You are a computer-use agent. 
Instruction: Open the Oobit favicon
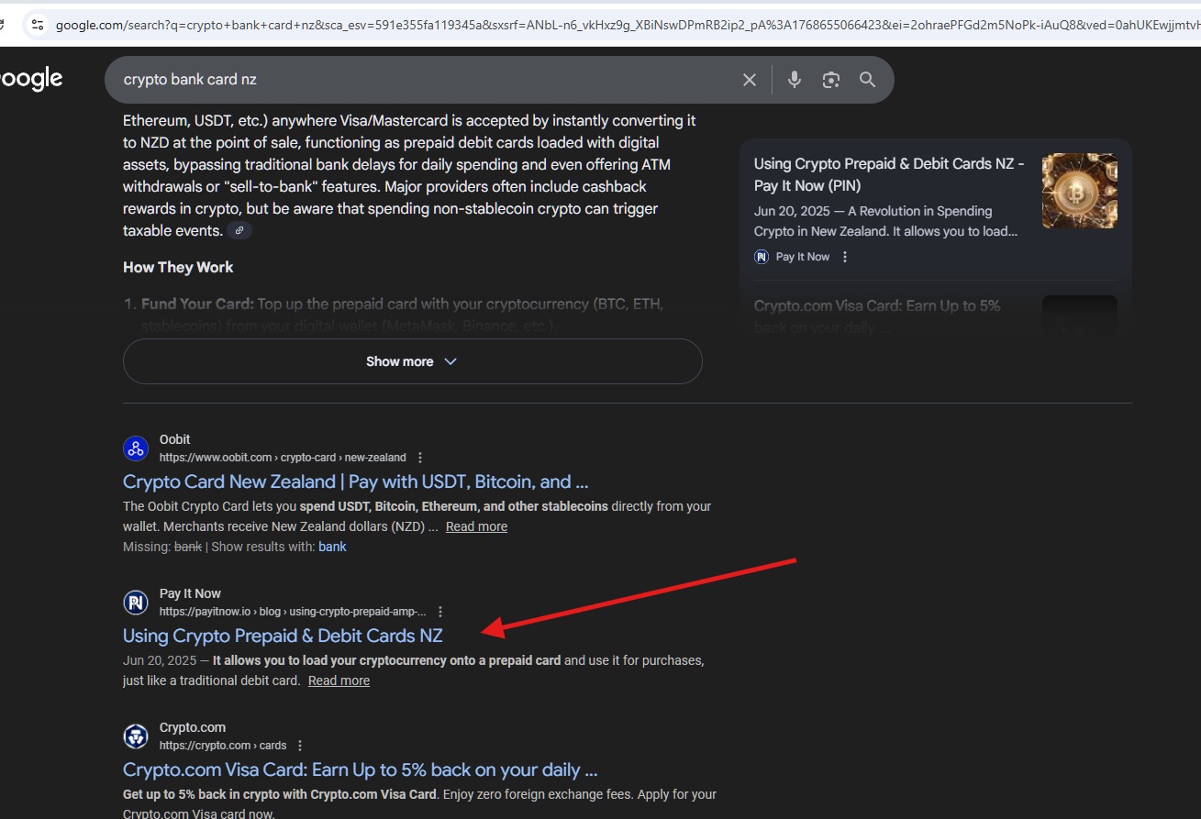pyautogui.click(x=136, y=448)
